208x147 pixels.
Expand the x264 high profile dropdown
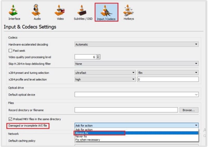(x=105, y=79)
